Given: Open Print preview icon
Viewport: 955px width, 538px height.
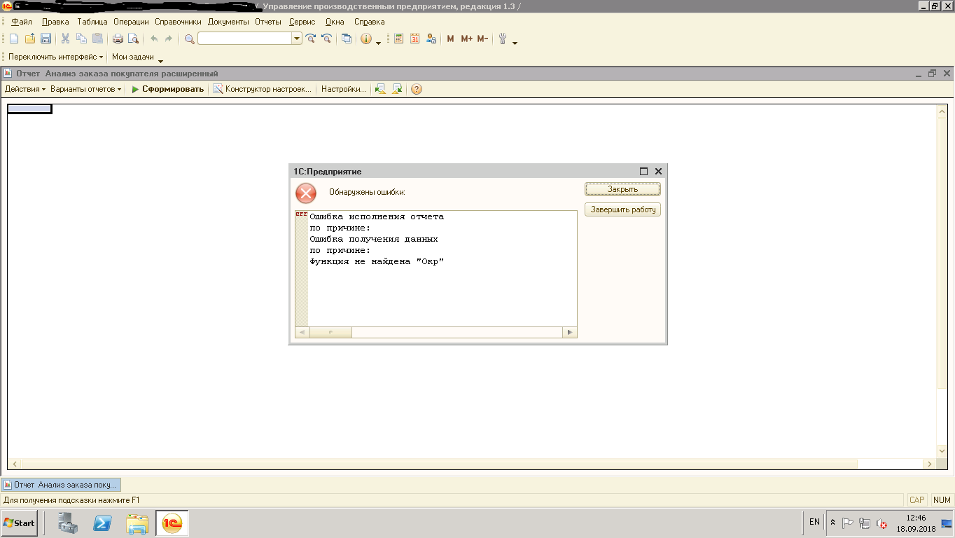Looking at the screenshot, I should (133, 39).
